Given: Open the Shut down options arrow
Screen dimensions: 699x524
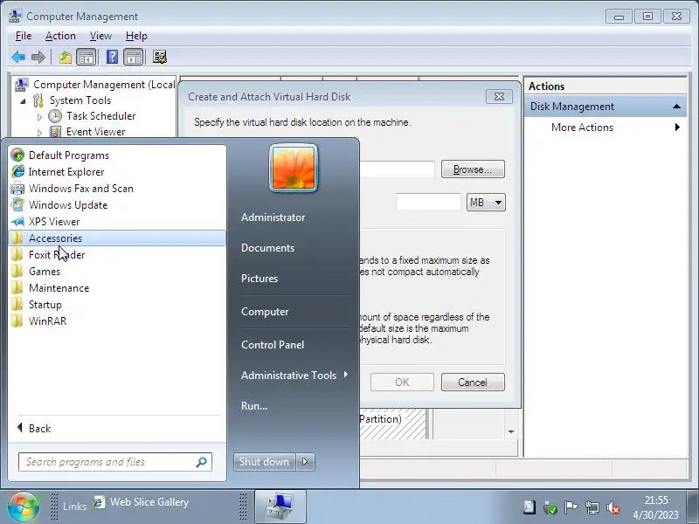Looking at the screenshot, I should pos(305,462).
